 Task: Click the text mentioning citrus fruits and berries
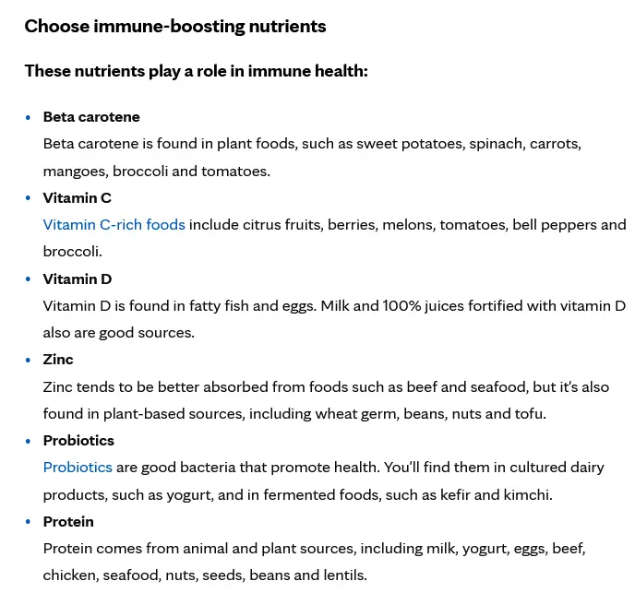click(406, 225)
